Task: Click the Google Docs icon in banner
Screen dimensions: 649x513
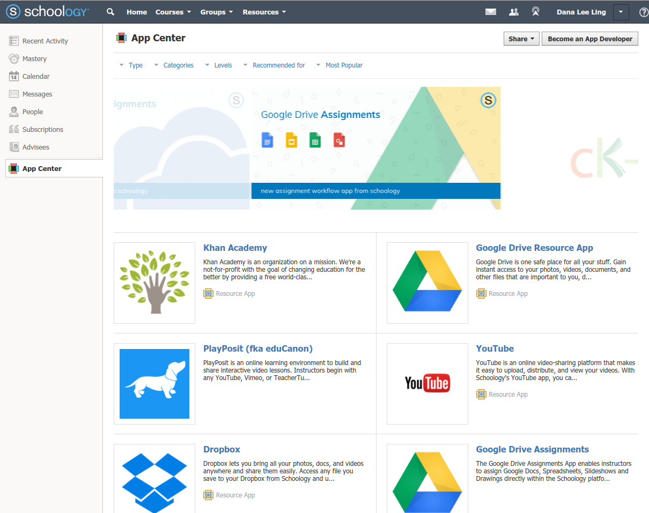Action: click(x=267, y=140)
